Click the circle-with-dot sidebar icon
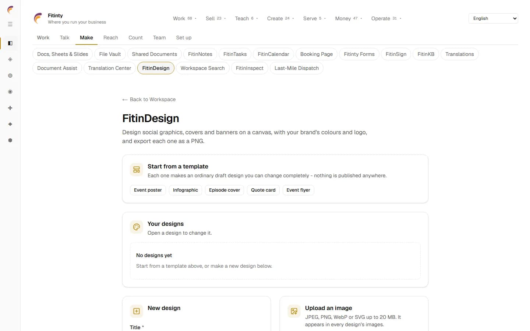 [x=10, y=92]
